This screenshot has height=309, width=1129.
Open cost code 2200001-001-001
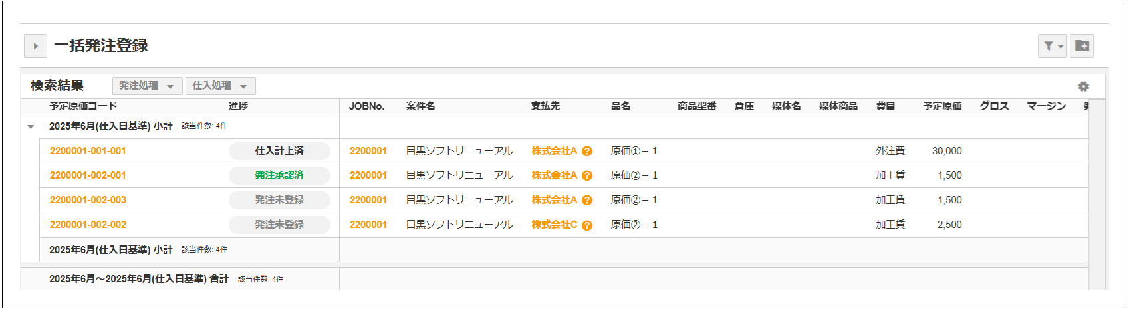tap(88, 151)
